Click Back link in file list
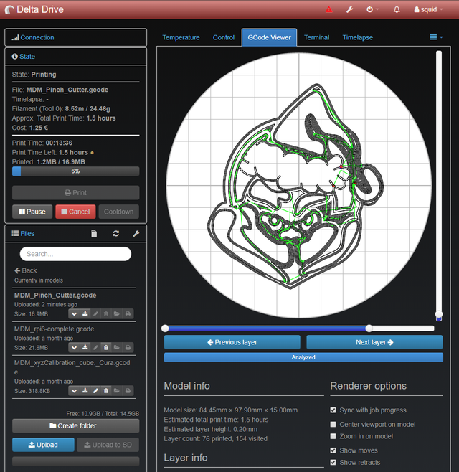 point(26,270)
